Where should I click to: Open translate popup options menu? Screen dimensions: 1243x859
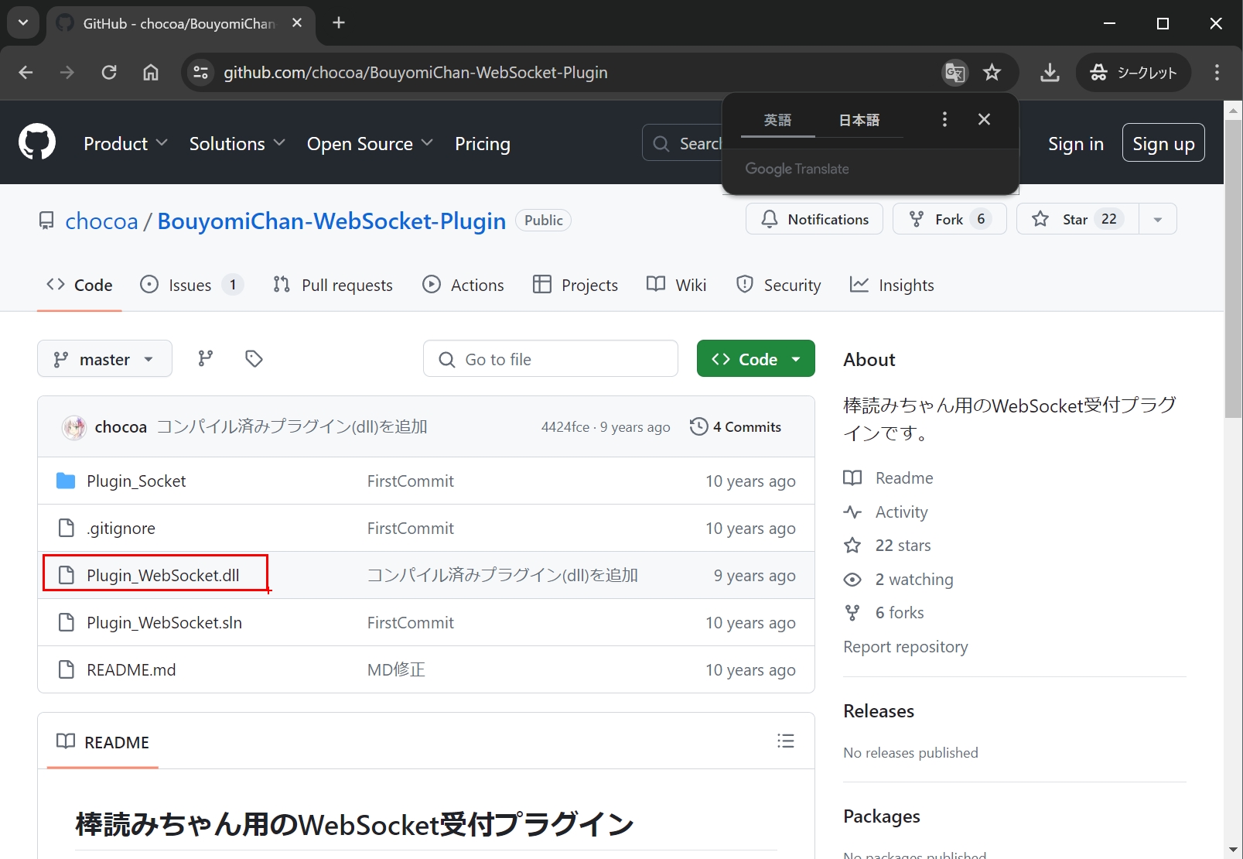pos(944,119)
